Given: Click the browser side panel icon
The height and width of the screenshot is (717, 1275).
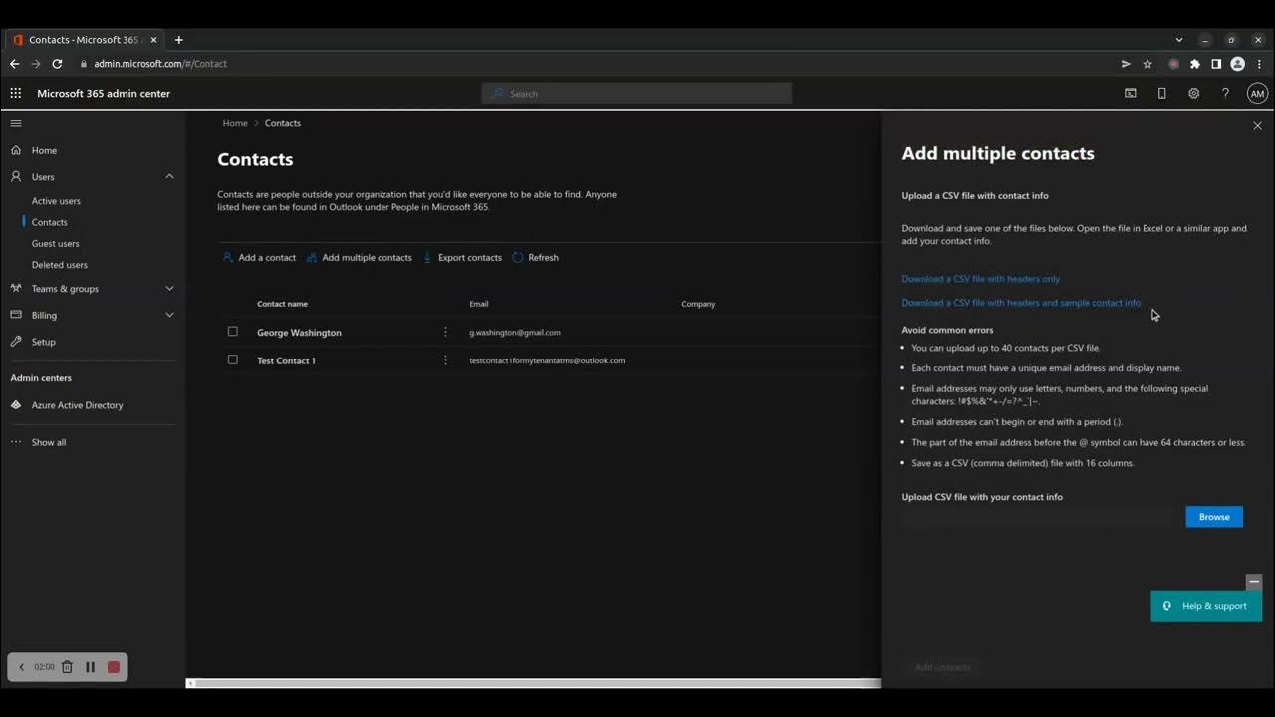Looking at the screenshot, I should [x=1216, y=63].
